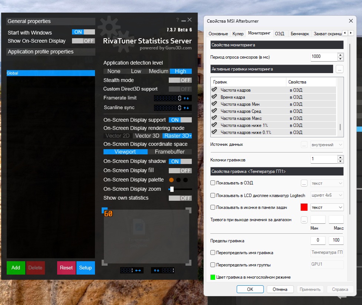Switch to 'Основные' tab
362x305 pixels.
point(218,34)
